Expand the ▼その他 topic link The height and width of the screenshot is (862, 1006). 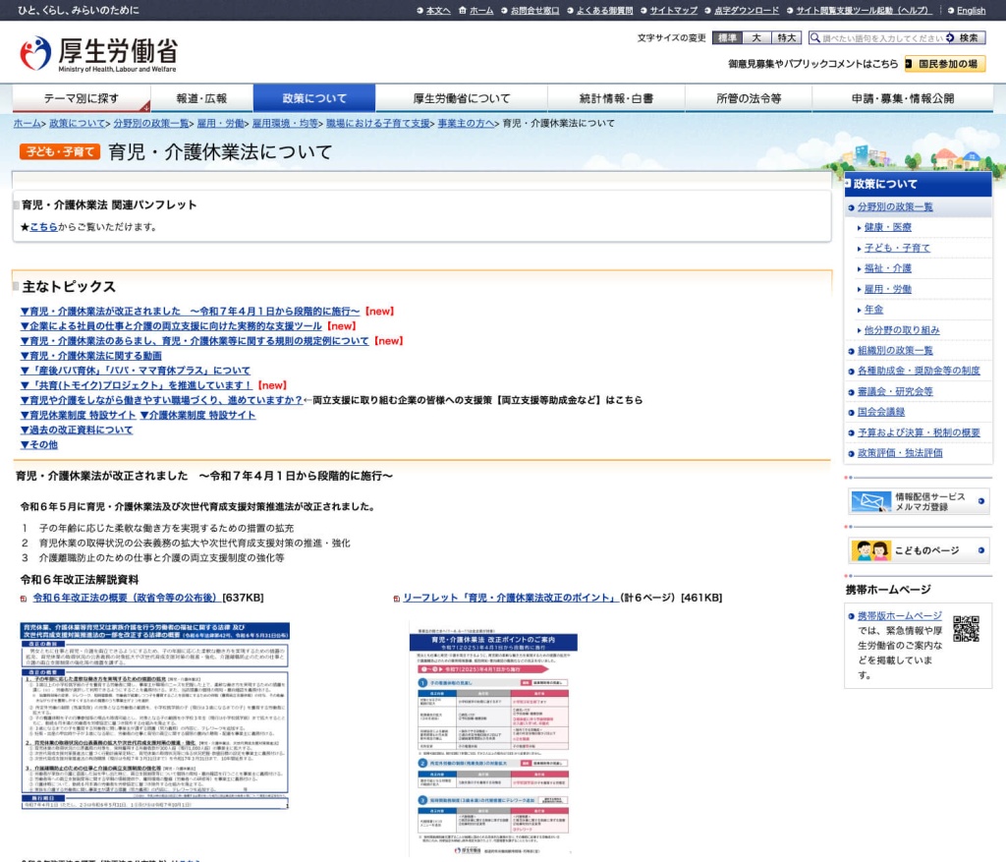[x=39, y=444]
